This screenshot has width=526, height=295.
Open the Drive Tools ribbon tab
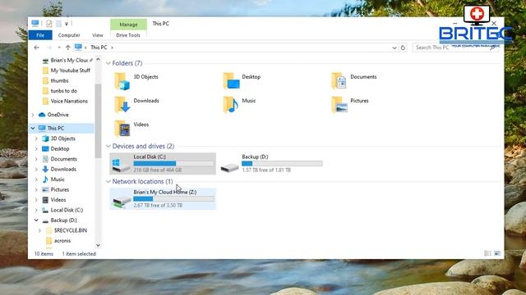128,35
